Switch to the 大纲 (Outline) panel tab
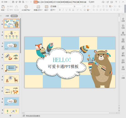Image resolution: width=126 pixels, height=118 pixels. click(7, 16)
